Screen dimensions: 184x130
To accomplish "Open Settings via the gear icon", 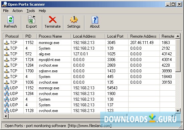I will click(74, 20).
